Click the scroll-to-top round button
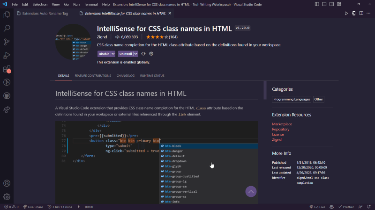The width and height of the screenshot is (375, 210). click(x=251, y=191)
